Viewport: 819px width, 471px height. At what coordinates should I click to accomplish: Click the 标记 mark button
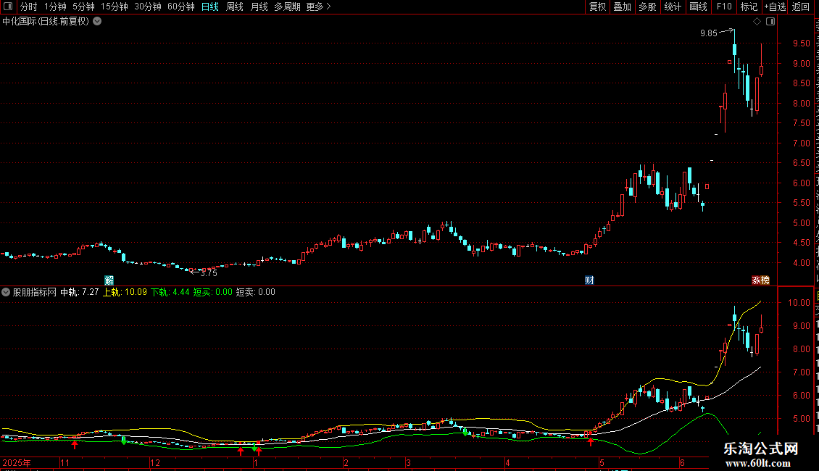749,7
